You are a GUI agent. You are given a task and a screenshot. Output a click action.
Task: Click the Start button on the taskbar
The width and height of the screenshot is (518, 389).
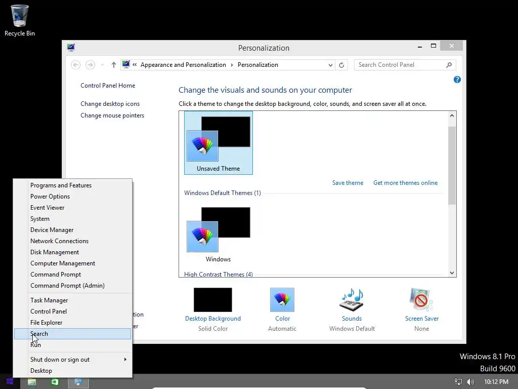[10, 382]
